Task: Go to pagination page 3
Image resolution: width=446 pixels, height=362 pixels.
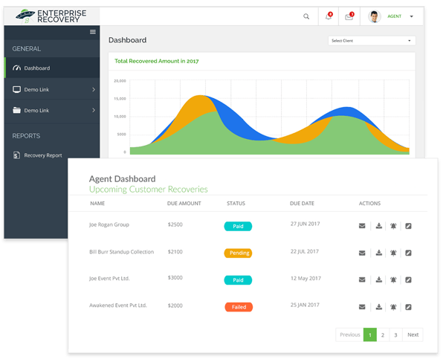Action: click(395, 334)
